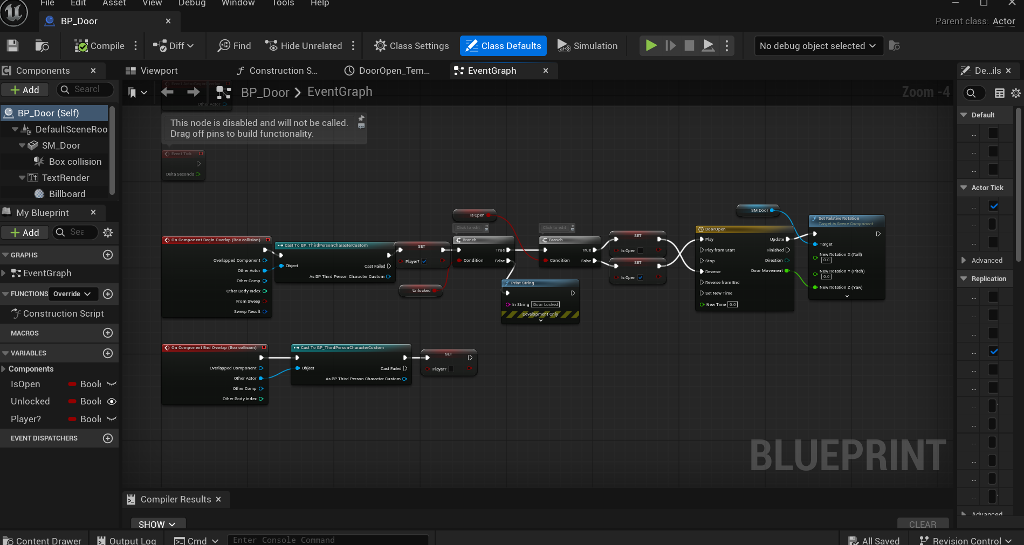Open the Find tool
Screen dimensions: 1024x545
tap(235, 46)
